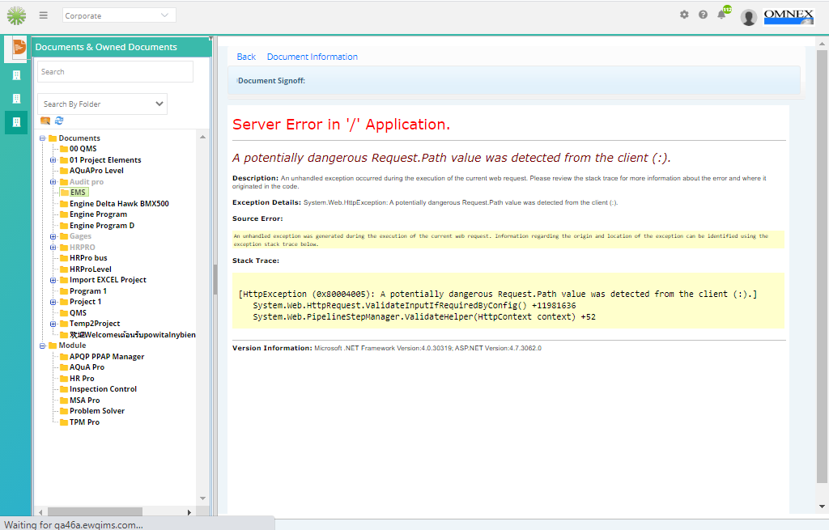This screenshot has width=829, height=530.
Task: Click the middle building icon in sidebar
Action: coord(16,99)
